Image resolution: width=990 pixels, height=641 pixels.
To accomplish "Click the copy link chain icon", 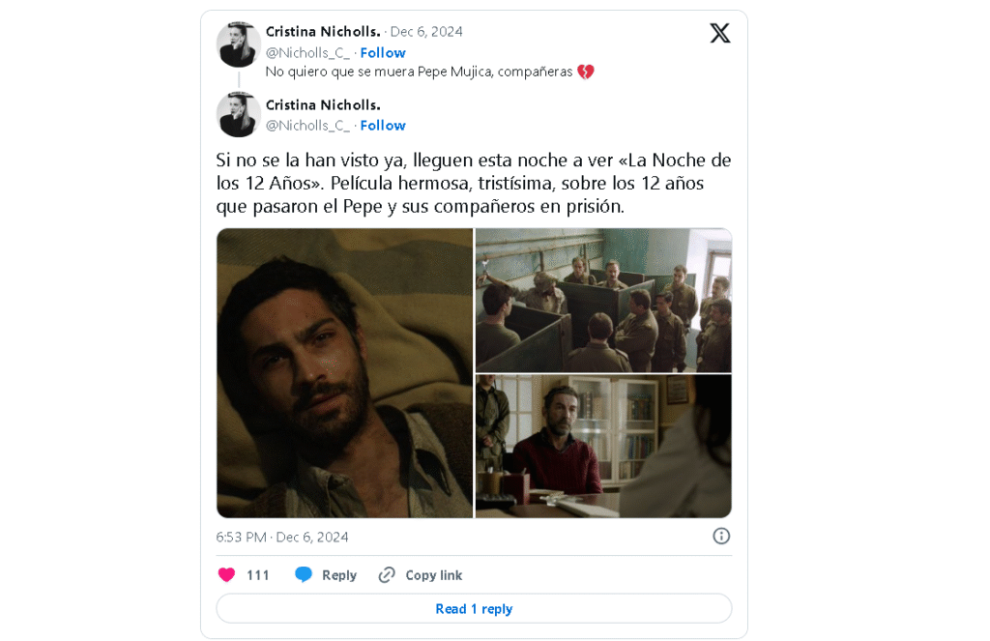I will coord(387,574).
